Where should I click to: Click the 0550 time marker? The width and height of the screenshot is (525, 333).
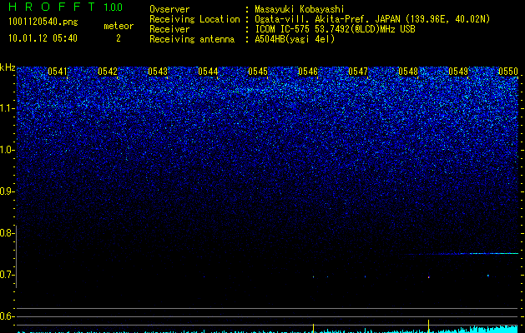point(508,72)
